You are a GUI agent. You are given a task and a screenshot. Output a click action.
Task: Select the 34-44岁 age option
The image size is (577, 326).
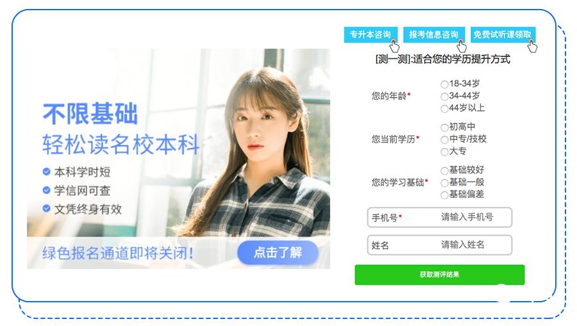coord(444,97)
